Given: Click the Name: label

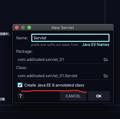Looking at the screenshot, I should [x=22, y=38].
